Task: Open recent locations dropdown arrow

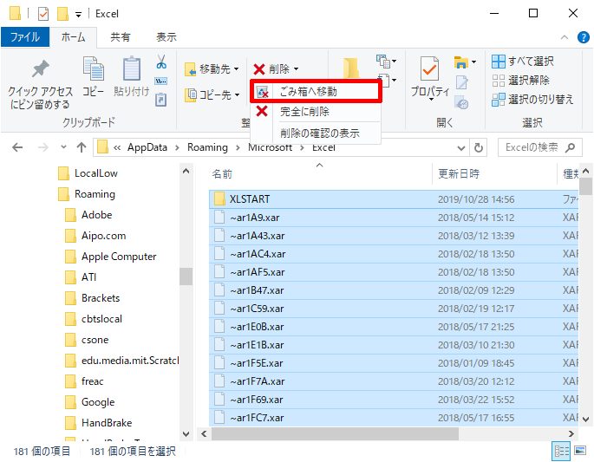Action: [x=63, y=147]
